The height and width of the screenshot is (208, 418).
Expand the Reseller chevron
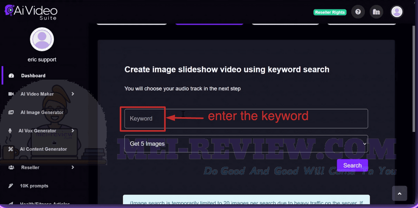click(x=73, y=167)
